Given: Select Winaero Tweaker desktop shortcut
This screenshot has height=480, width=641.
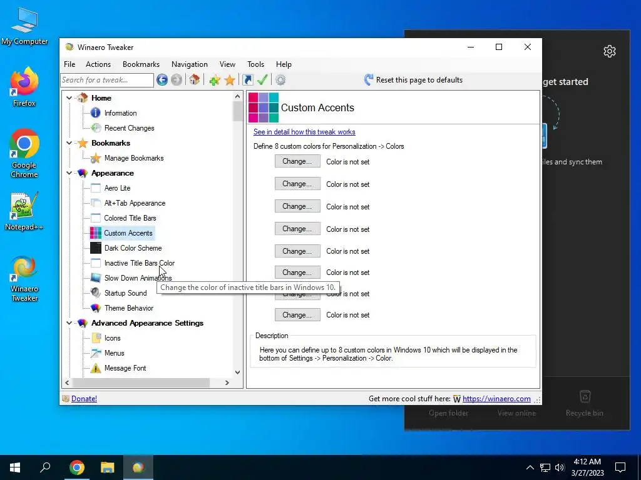Looking at the screenshot, I should click(x=24, y=279).
